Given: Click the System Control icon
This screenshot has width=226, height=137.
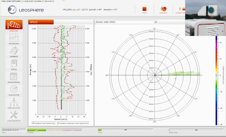Looking at the screenshot, I should tap(182, 9).
